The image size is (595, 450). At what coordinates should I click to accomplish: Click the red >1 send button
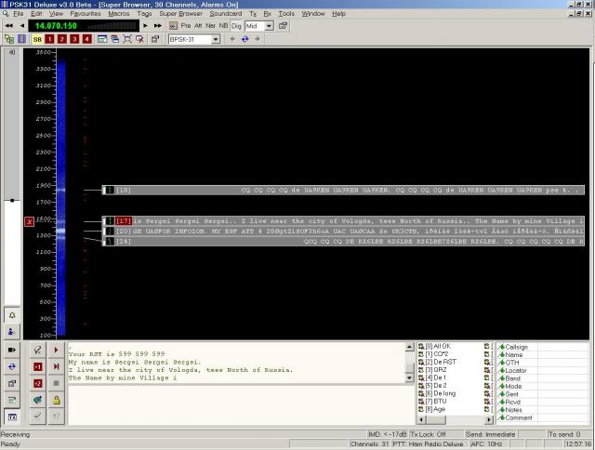37,366
